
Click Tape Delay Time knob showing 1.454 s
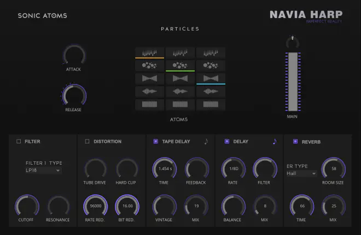[x=165, y=168]
